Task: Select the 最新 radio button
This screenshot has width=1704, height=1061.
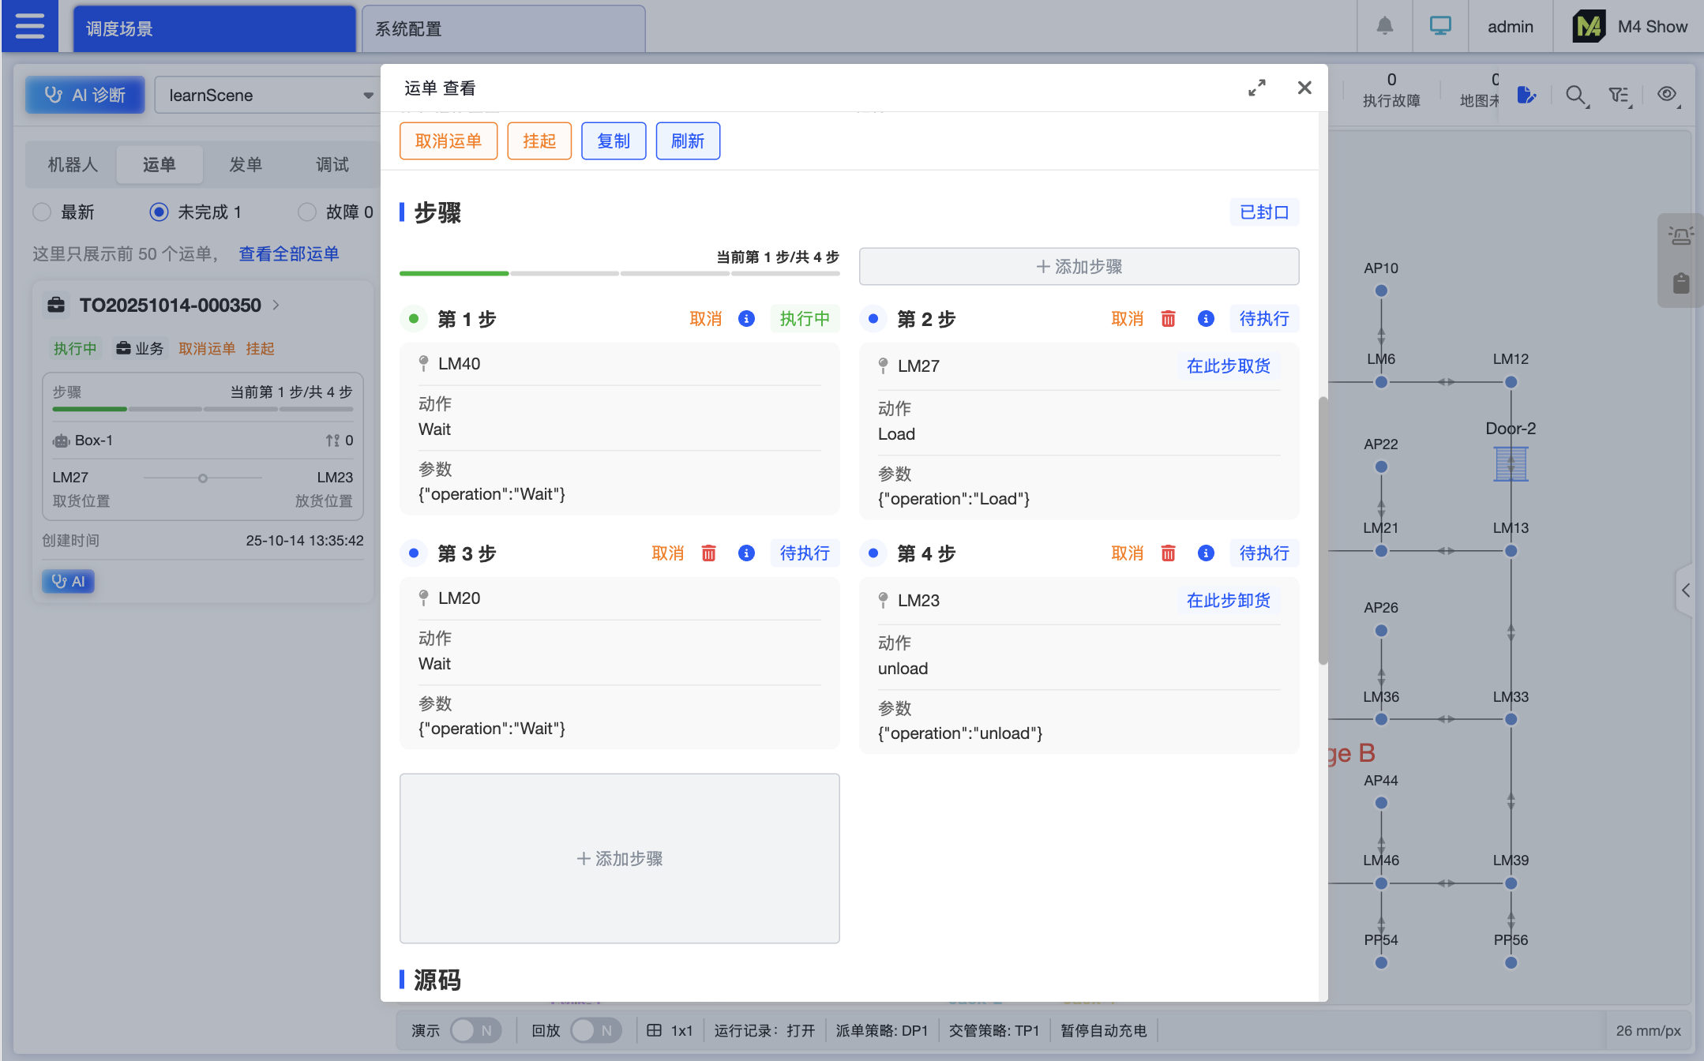Action: coord(42,212)
